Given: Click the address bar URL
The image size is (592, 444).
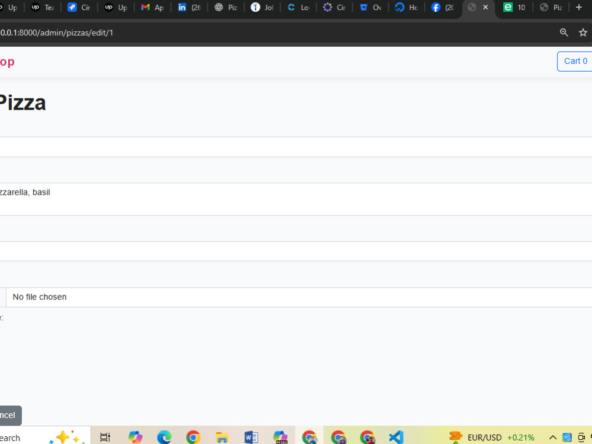Looking at the screenshot, I should (x=57, y=33).
